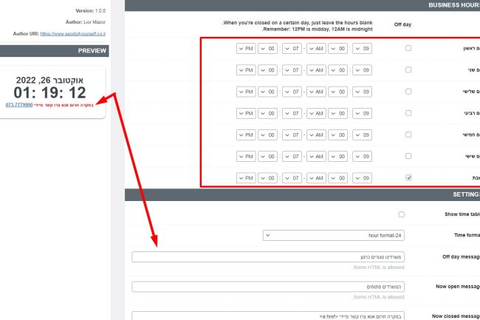Image resolution: width=480 pixels, height=320 pixels.
Task: Click the Off day message input field
Action: pos(269,257)
